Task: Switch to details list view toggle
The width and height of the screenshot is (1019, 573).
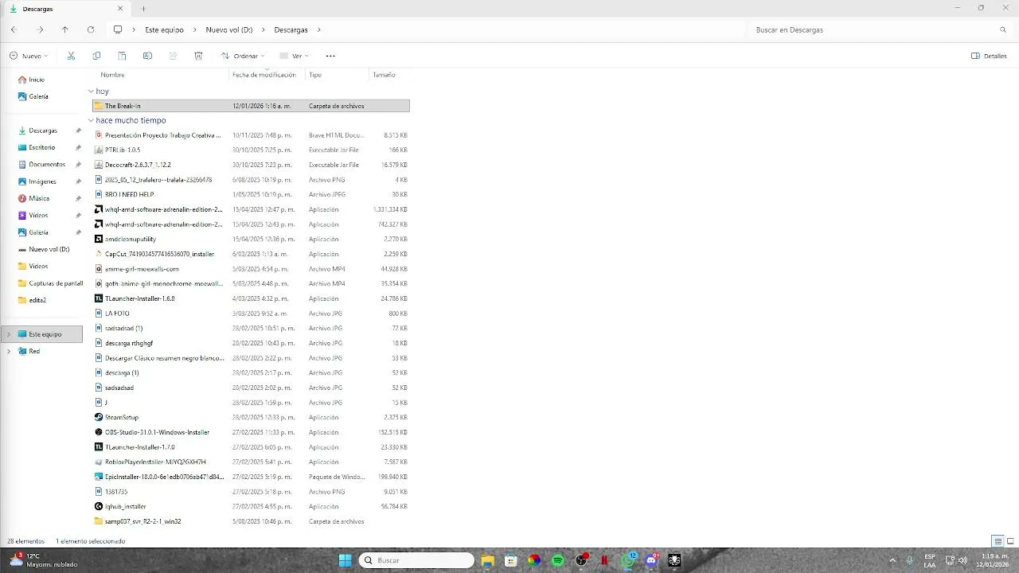Action: [x=998, y=541]
